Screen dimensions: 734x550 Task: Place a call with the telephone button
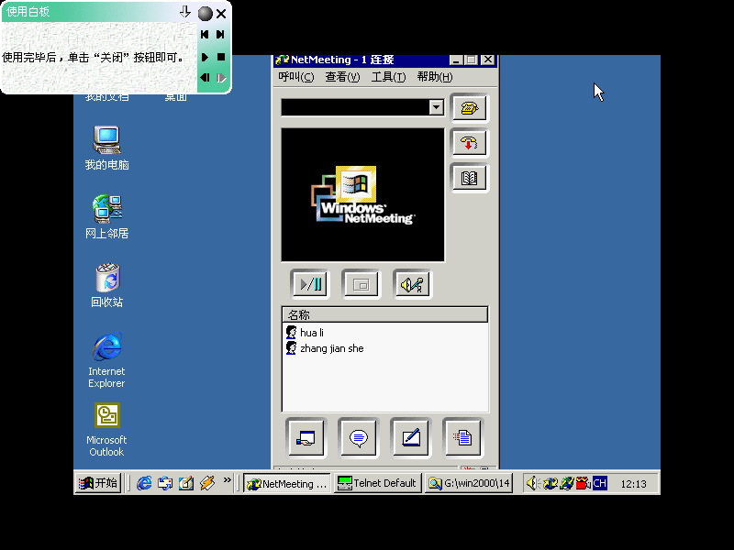pyautogui.click(x=470, y=108)
